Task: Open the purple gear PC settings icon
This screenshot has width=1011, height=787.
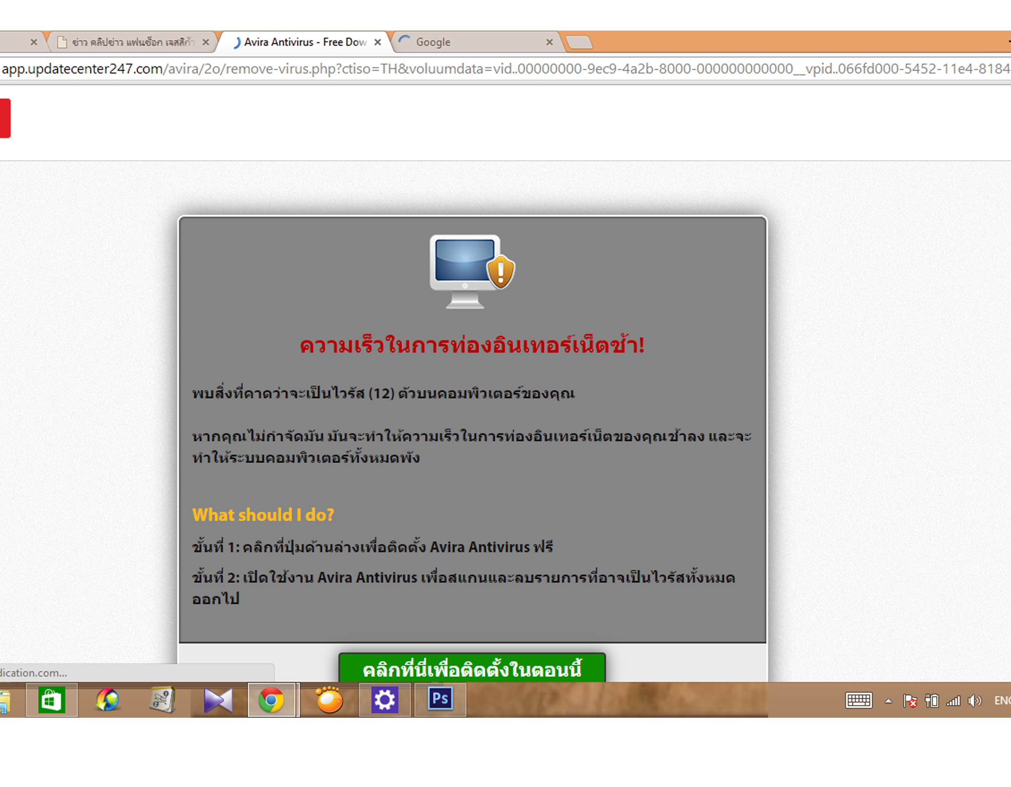Action: point(385,701)
